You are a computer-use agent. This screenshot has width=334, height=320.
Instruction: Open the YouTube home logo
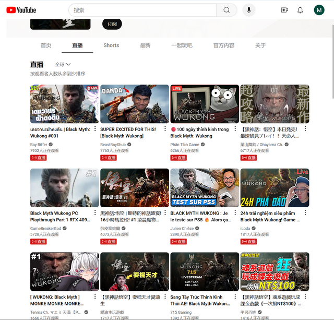tap(21, 10)
